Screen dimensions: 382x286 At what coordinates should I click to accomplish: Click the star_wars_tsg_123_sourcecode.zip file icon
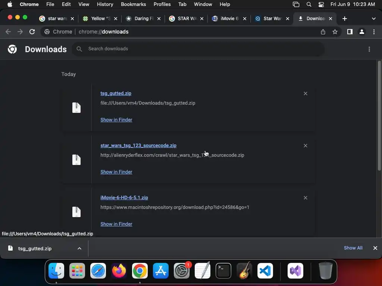(x=76, y=160)
